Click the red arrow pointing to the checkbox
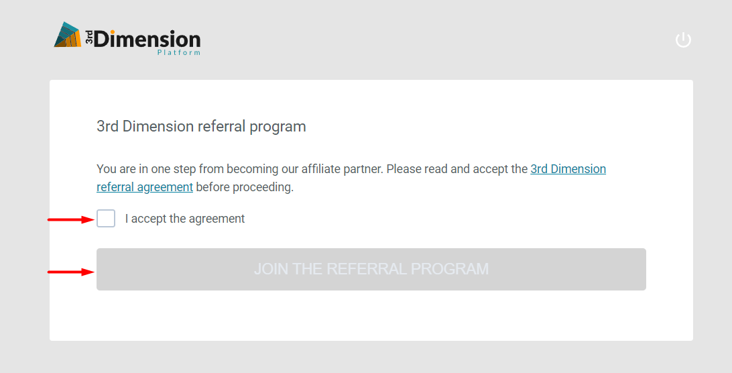 pos(70,219)
